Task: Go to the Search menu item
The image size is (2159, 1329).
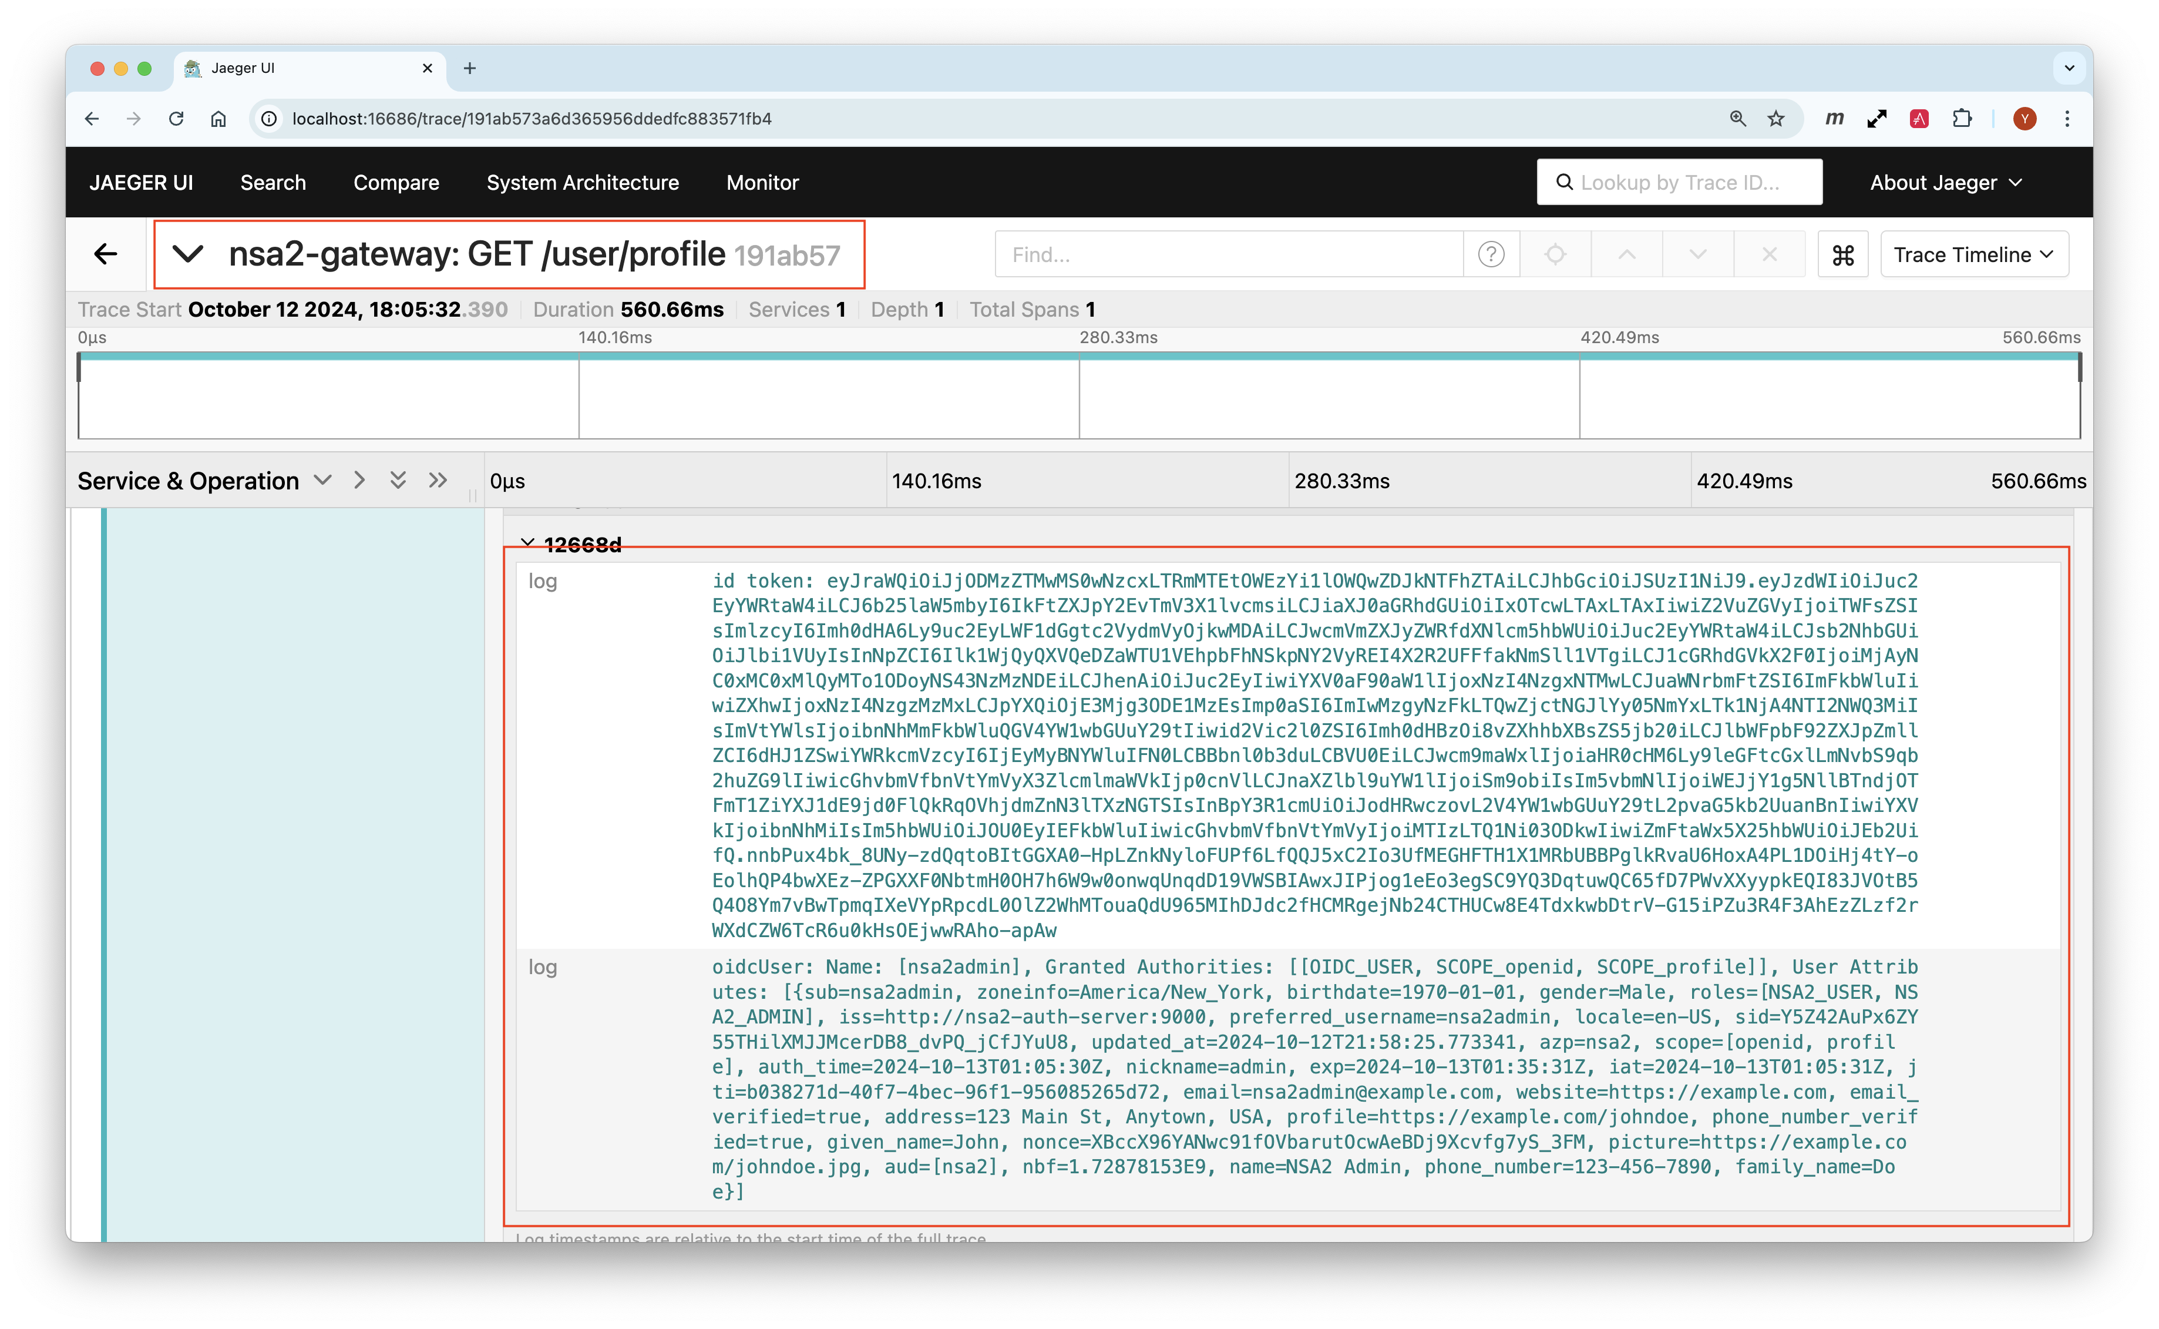Action: [x=273, y=183]
